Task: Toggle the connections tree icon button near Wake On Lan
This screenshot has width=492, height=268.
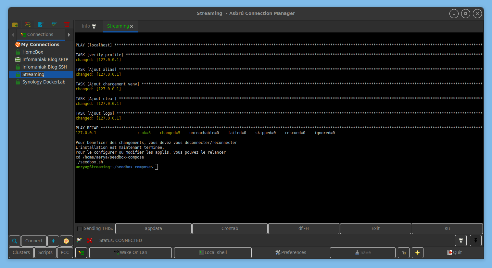Action: 81,253
